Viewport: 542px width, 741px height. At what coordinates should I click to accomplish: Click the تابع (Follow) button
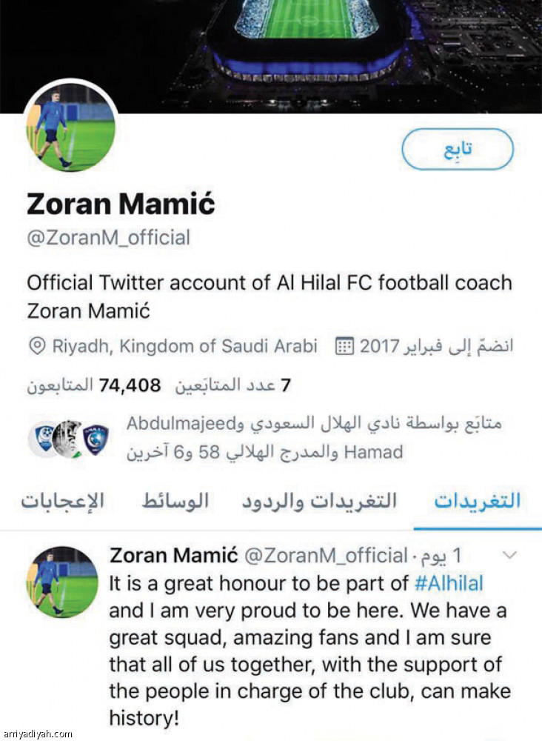(457, 147)
